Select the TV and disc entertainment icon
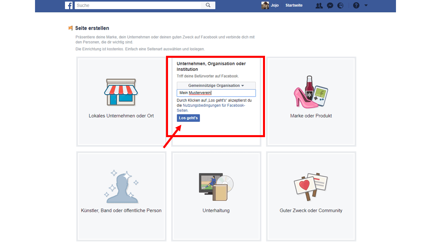 [216, 187]
